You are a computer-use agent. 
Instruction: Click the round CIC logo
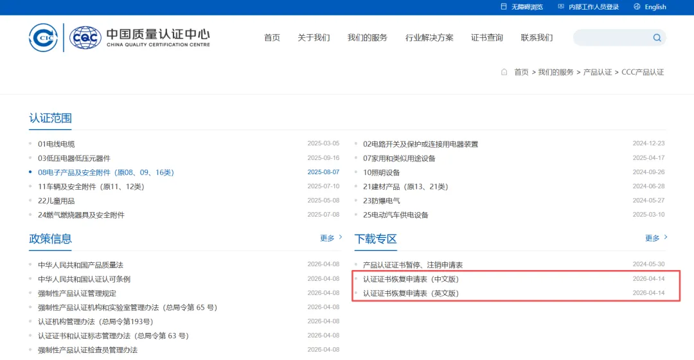point(44,38)
